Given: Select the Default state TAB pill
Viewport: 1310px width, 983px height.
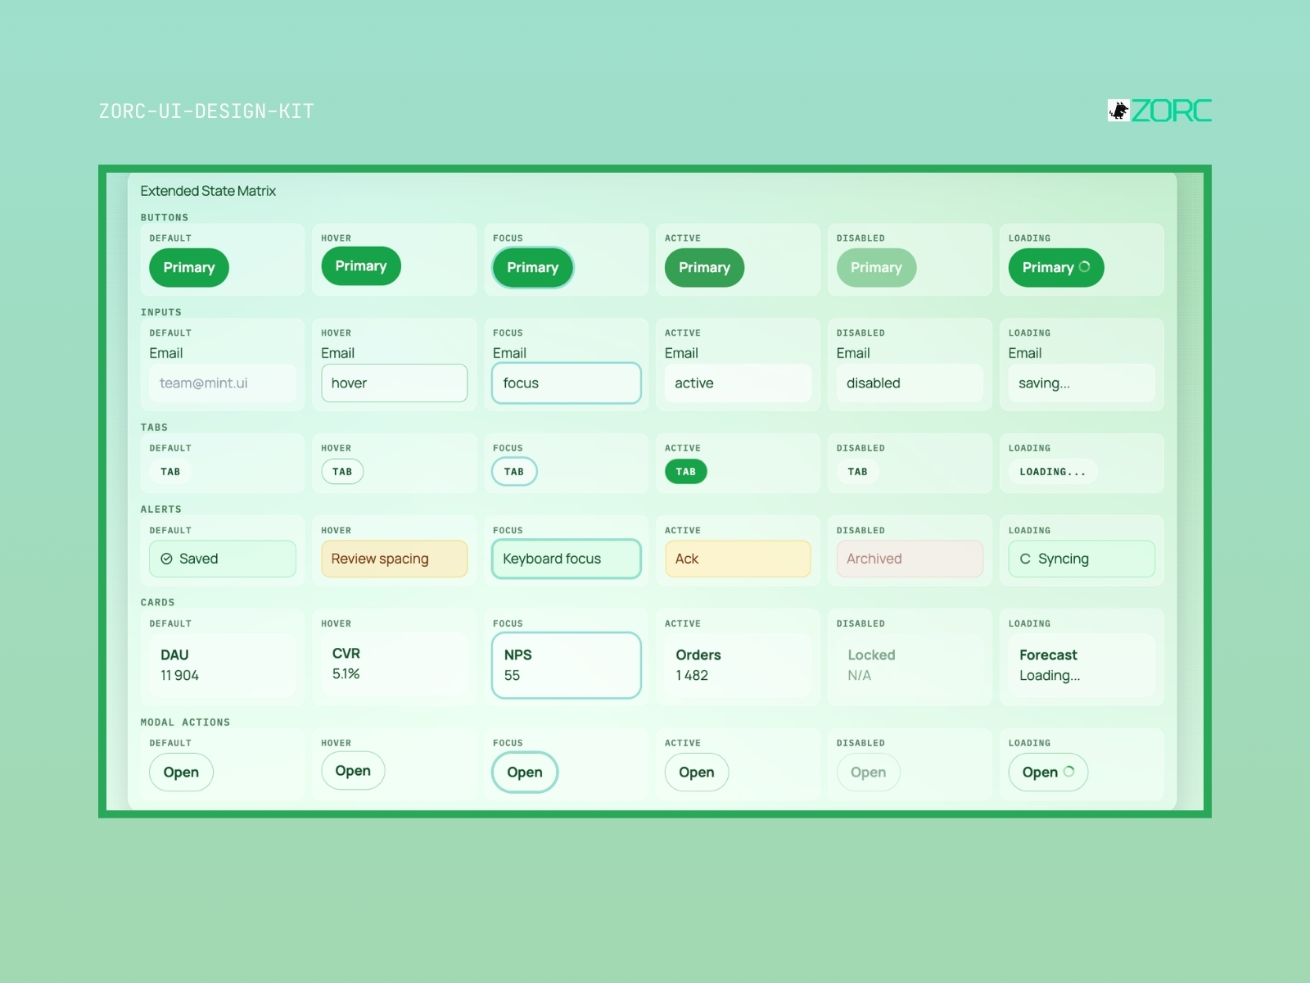Looking at the screenshot, I should pos(170,472).
